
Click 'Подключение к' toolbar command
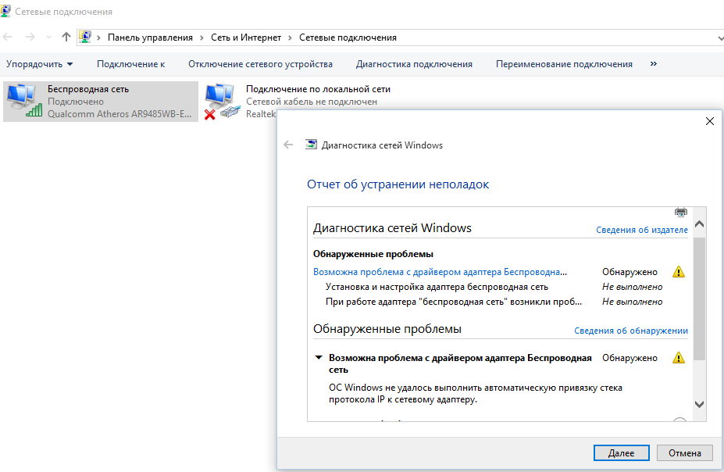[130, 64]
